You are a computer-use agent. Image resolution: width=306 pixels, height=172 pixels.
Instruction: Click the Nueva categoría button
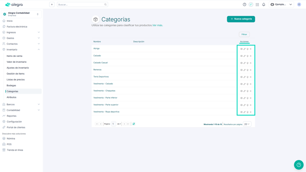point(241,19)
